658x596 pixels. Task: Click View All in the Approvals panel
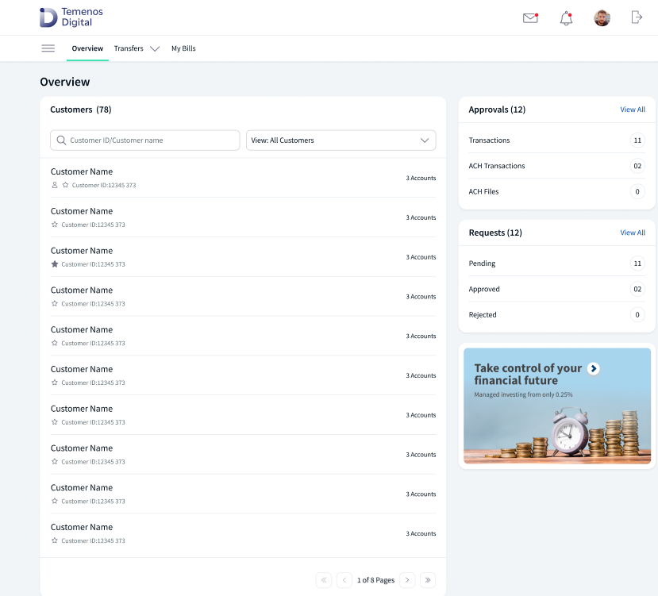(x=633, y=110)
